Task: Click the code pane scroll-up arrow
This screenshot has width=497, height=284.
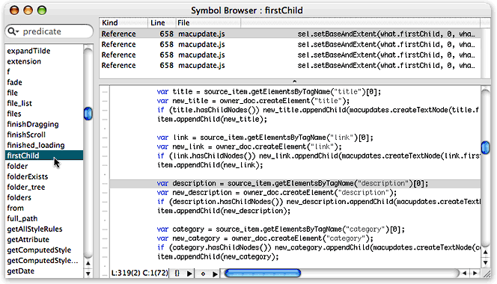Action: coord(485,253)
